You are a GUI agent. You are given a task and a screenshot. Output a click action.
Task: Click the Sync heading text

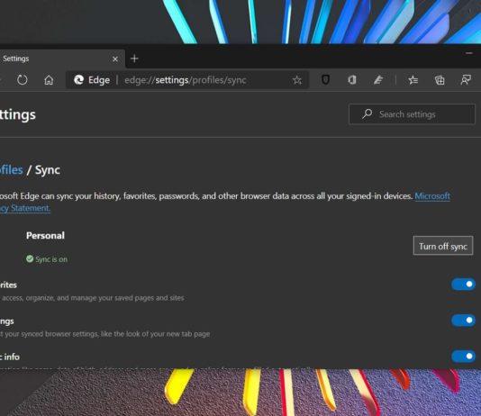pos(48,170)
